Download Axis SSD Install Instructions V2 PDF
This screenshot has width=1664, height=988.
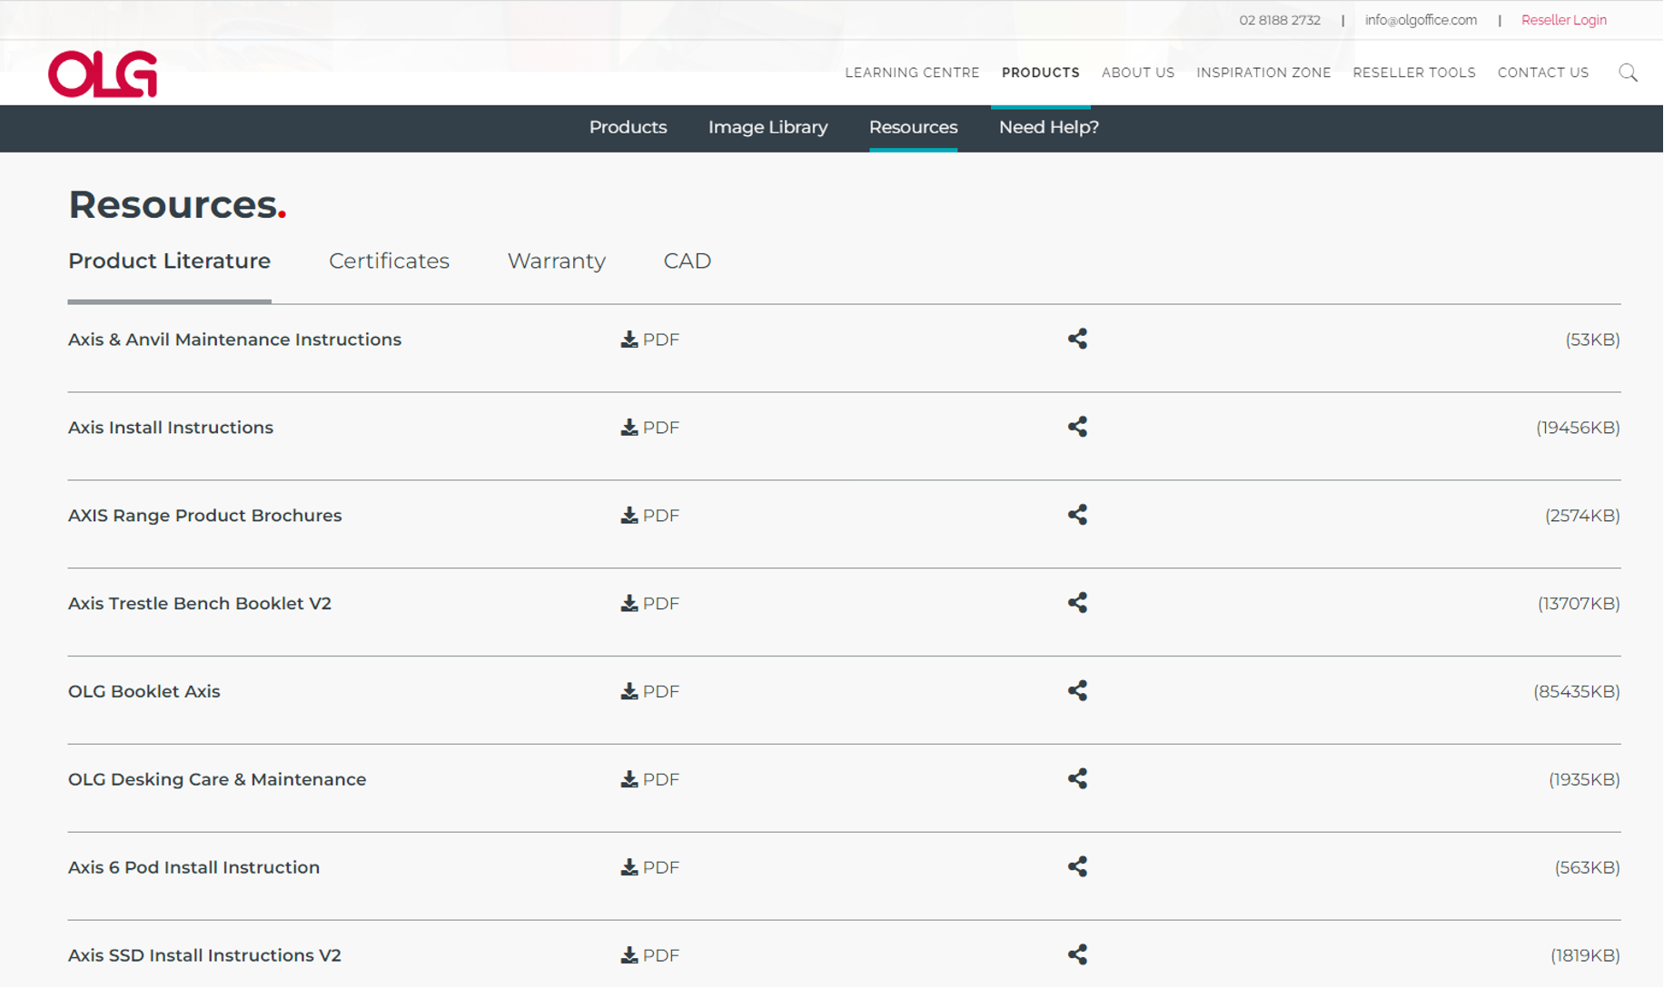649,956
